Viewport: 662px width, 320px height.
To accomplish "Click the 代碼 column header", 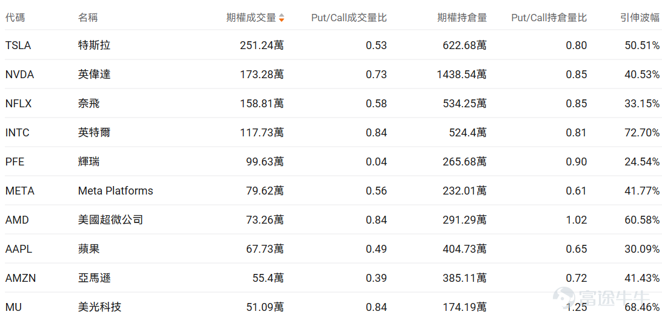I will 15,18.
